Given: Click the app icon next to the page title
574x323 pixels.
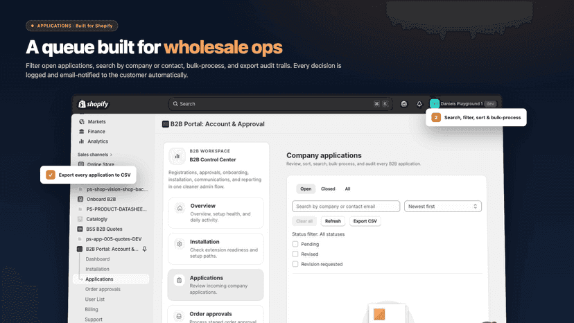Looking at the screenshot, I should coord(166,124).
